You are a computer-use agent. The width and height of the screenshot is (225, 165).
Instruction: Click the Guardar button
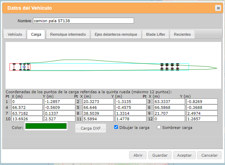[x=160, y=156]
